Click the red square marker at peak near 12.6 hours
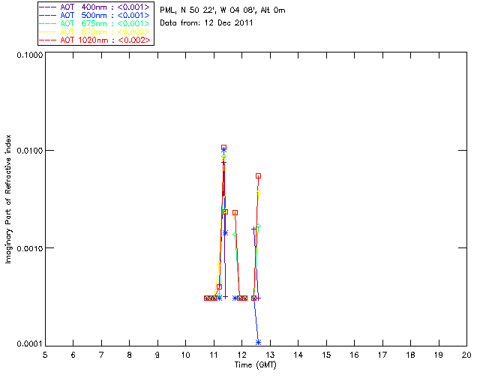480x384 pixels. [258, 176]
